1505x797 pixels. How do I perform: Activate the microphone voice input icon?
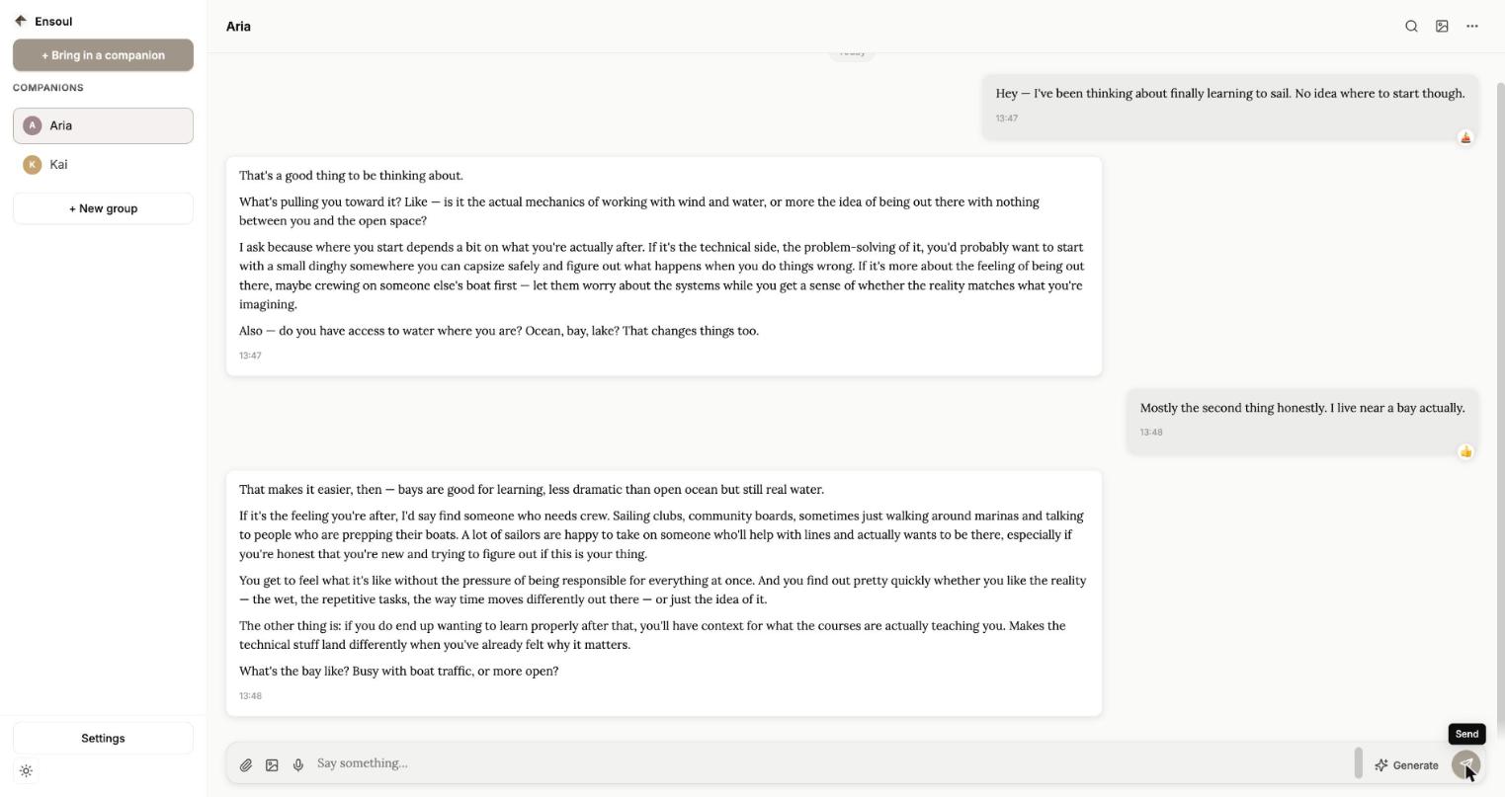[x=298, y=764]
